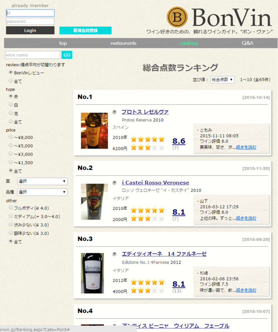Click the five-star rating row for Protos Reserva
Image resolution: width=278 pixels, height=332 pixels.
[x=147, y=139]
